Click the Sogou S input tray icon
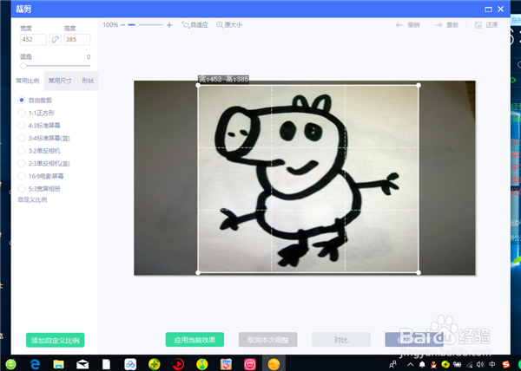The width and height of the screenshot is (521, 371). tap(505, 365)
